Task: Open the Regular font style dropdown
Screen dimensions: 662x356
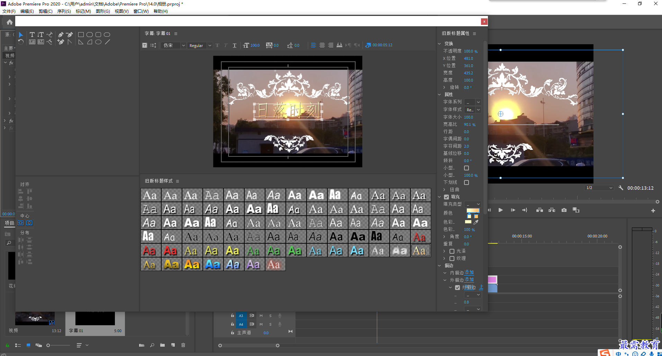Action: (200, 46)
